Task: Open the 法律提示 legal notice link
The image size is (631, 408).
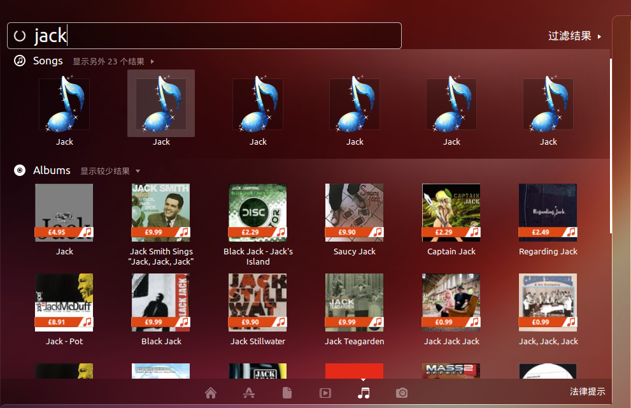Action: click(x=587, y=391)
